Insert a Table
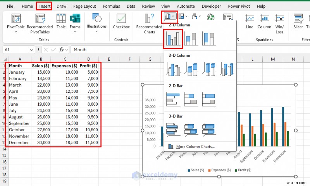Screen dimensions: 310x186 tap(61, 21)
